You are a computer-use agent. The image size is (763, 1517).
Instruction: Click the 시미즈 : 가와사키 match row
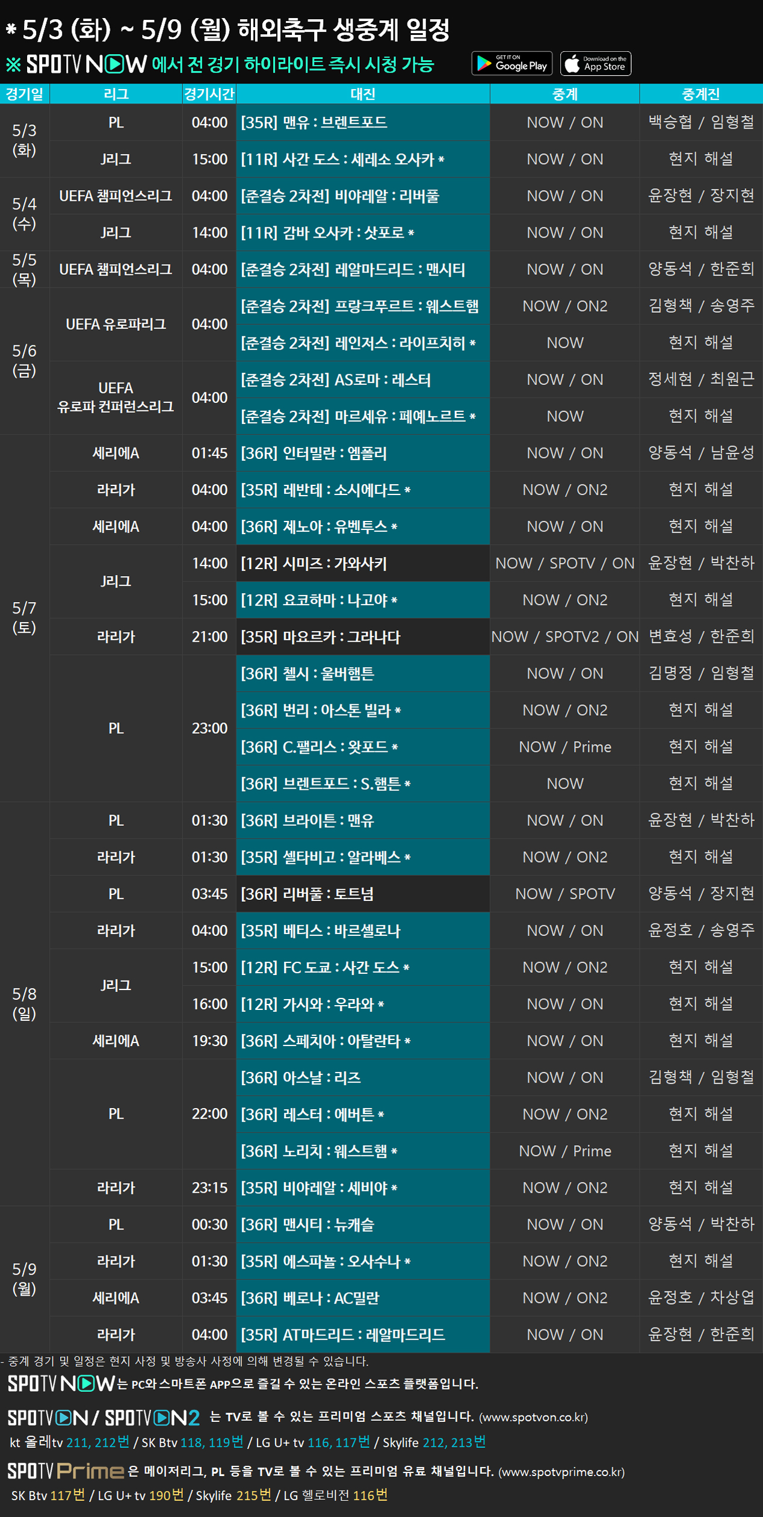(363, 564)
